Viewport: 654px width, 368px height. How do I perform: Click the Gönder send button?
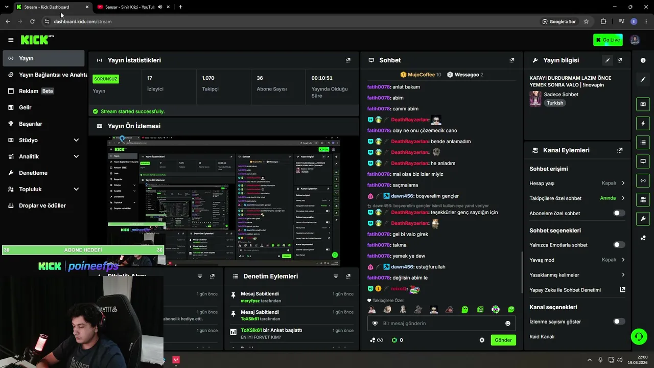click(503, 340)
